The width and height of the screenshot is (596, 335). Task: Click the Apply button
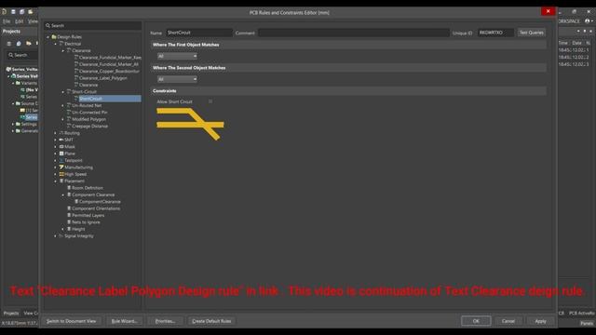click(540, 321)
